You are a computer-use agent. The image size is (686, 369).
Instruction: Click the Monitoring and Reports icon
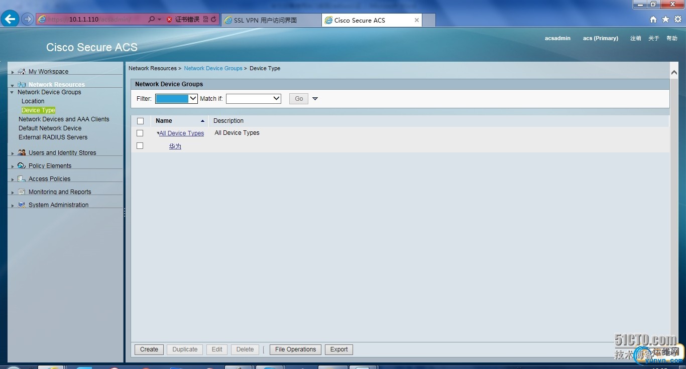click(x=22, y=192)
